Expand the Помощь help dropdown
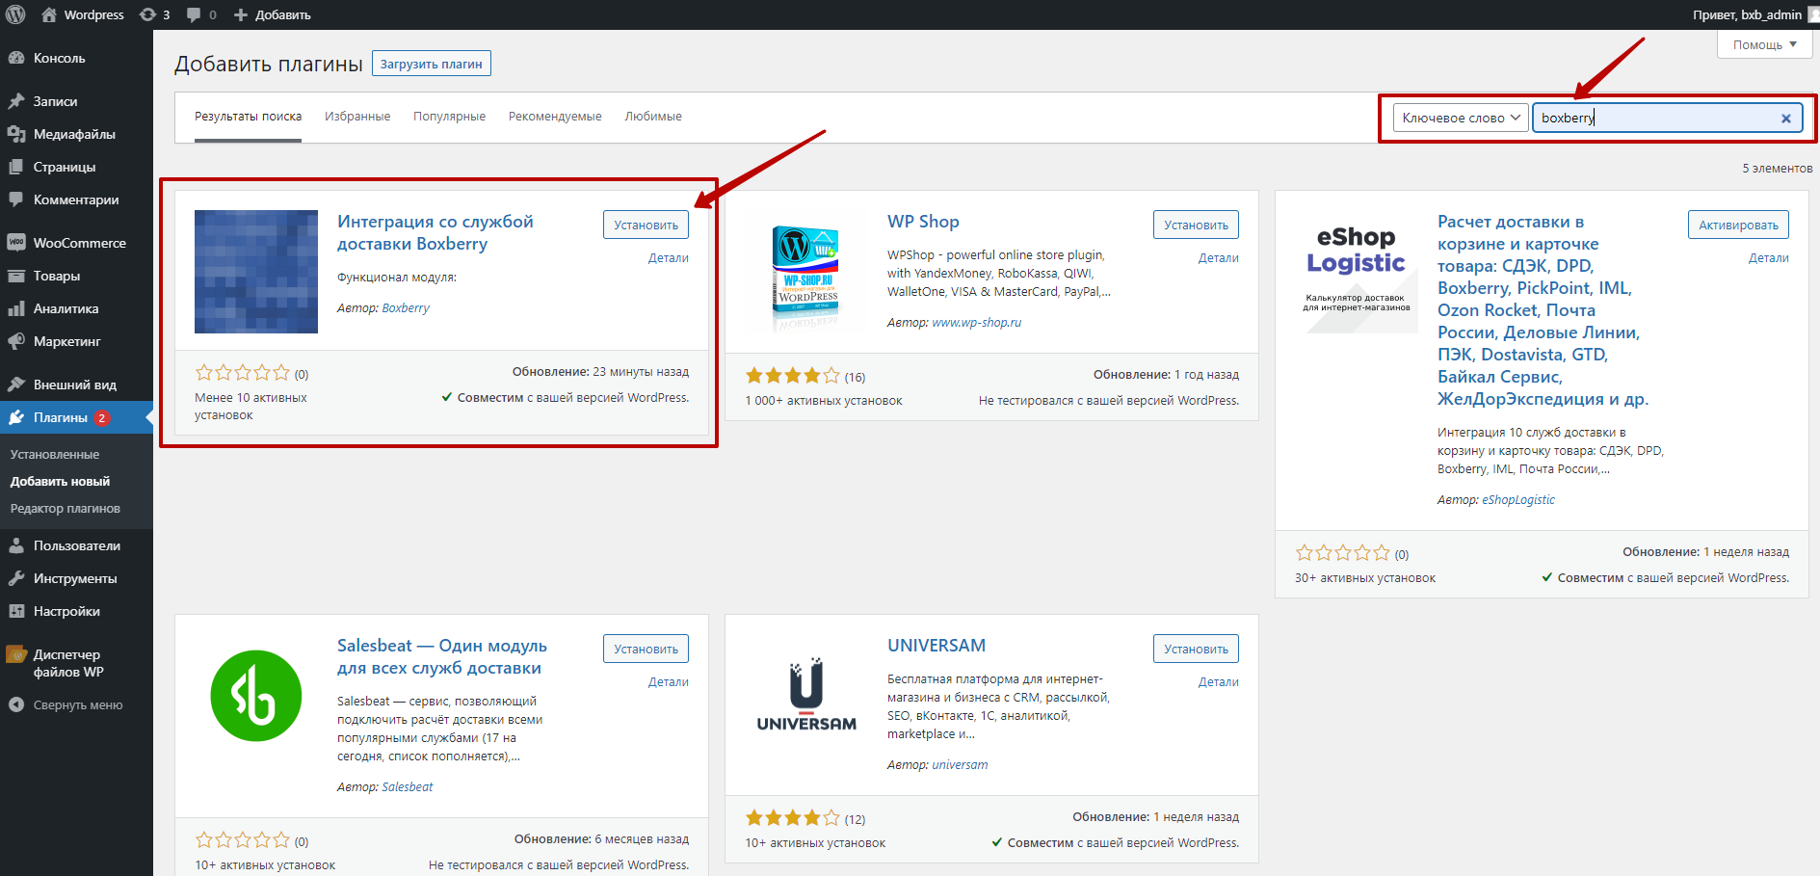 1764,44
